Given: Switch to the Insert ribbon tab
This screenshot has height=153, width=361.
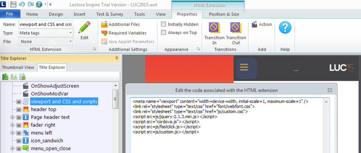Looking at the screenshot, I should click(79, 14).
